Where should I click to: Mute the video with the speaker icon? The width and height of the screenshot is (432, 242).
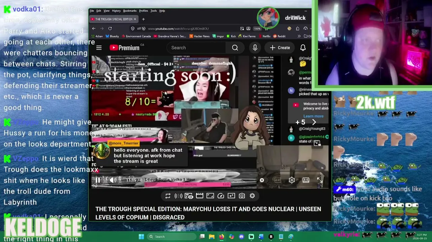click(113, 180)
